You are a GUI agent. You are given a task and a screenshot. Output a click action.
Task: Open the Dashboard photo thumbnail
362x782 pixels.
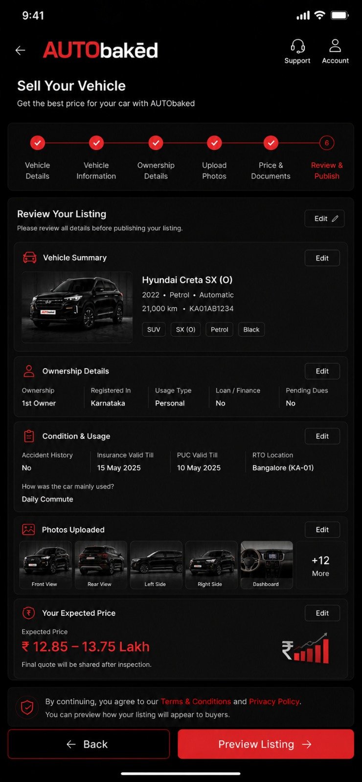[x=267, y=565]
